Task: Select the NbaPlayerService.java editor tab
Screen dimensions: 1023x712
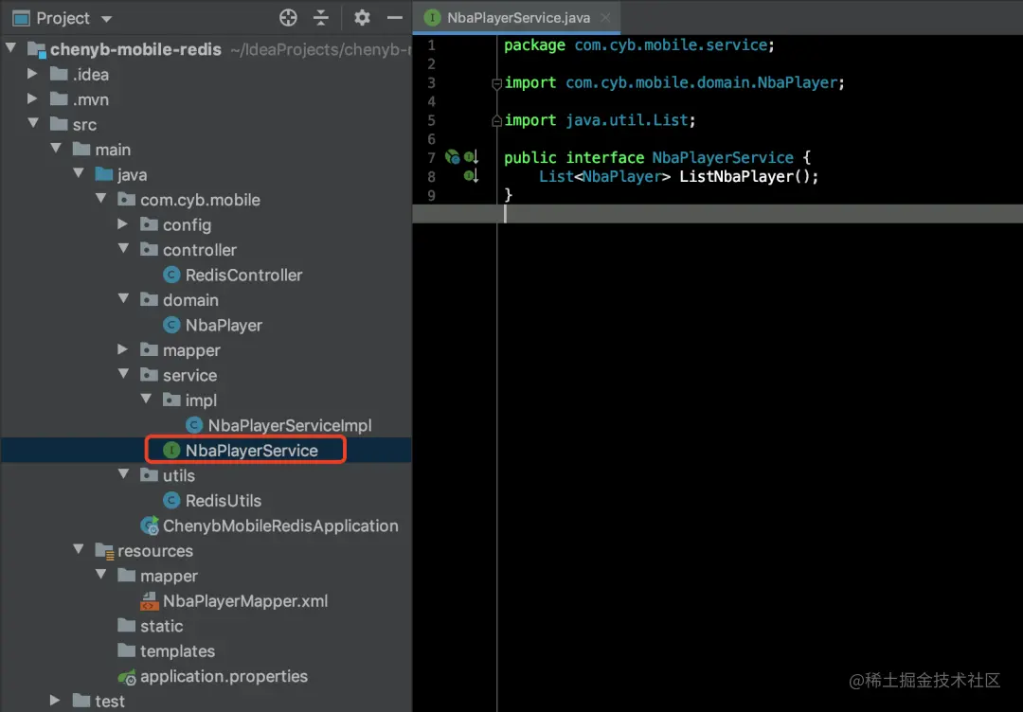Action: click(517, 18)
